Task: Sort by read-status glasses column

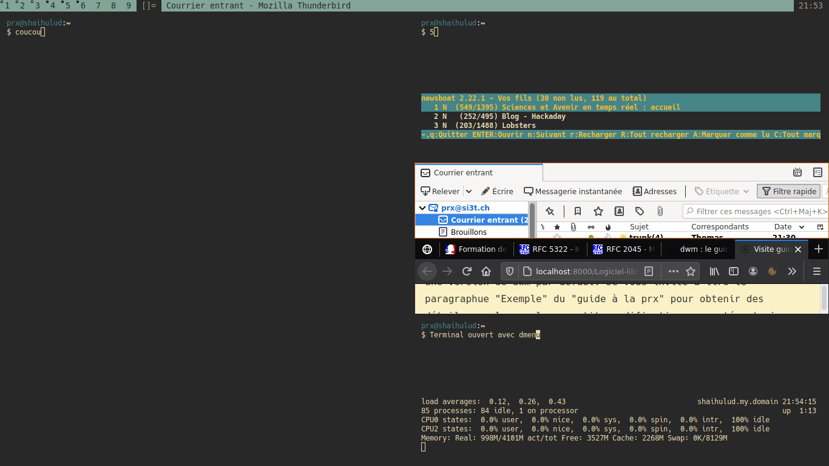Action: (591, 227)
